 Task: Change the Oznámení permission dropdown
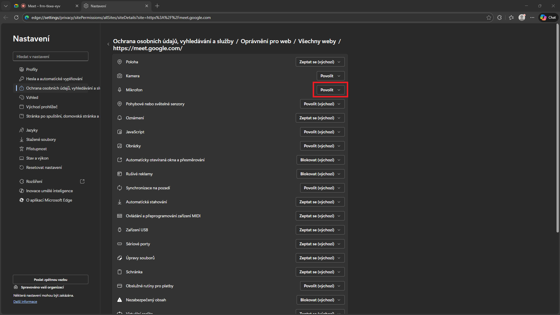(x=320, y=118)
